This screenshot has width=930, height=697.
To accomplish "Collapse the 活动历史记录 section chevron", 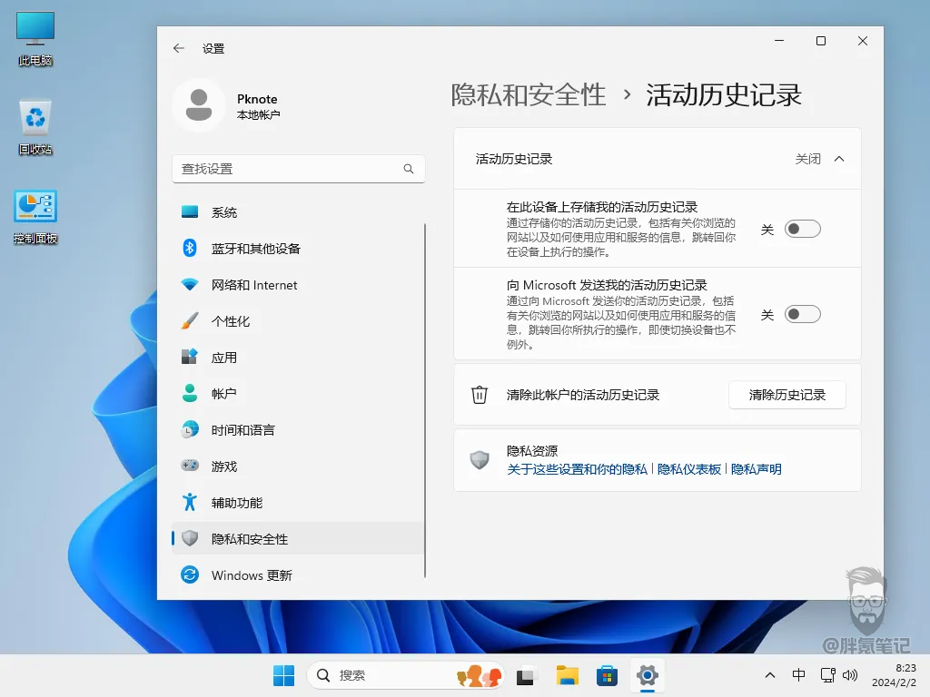I will click(x=839, y=159).
